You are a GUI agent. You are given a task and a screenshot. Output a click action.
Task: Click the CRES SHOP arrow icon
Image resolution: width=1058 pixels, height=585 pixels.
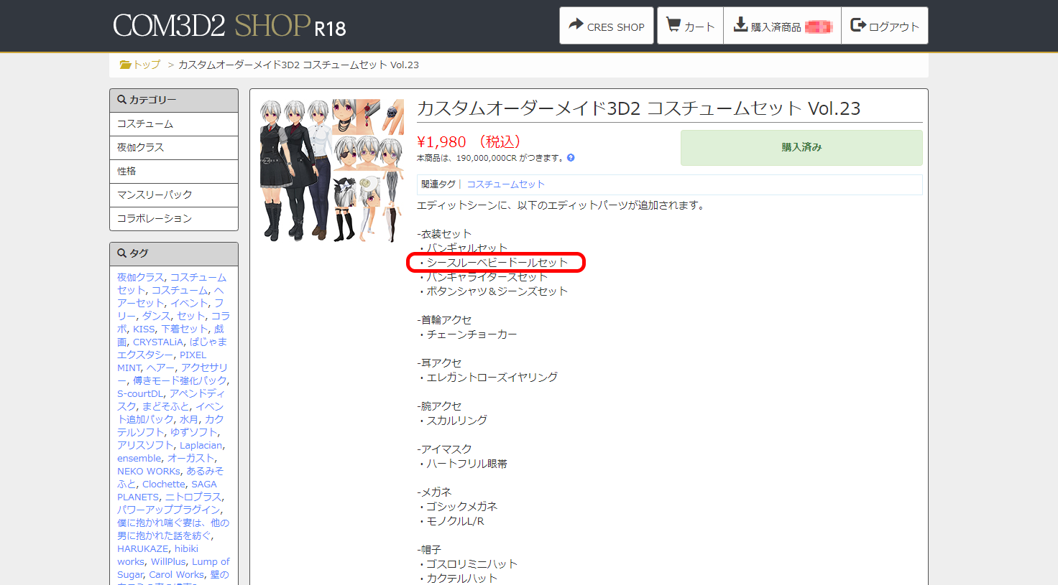tap(576, 25)
